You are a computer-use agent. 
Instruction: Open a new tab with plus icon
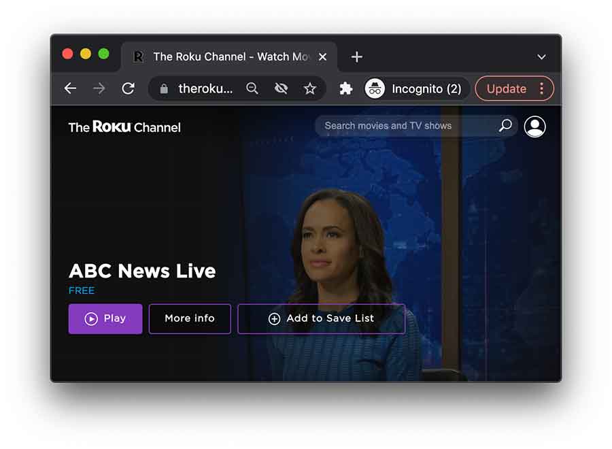click(357, 57)
